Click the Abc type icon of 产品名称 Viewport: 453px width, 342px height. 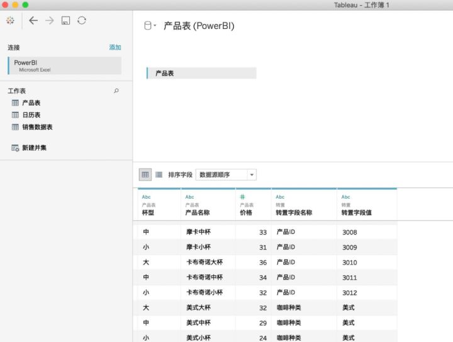[x=189, y=197]
